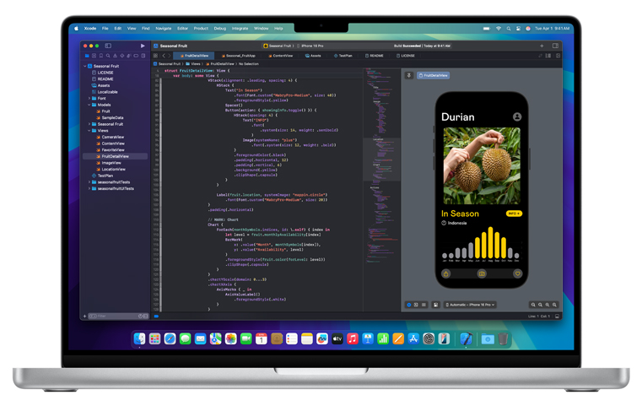The image size is (642, 395).
Task: Click the profile icon beside Durian title
Action: pyautogui.click(x=516, y=116)
